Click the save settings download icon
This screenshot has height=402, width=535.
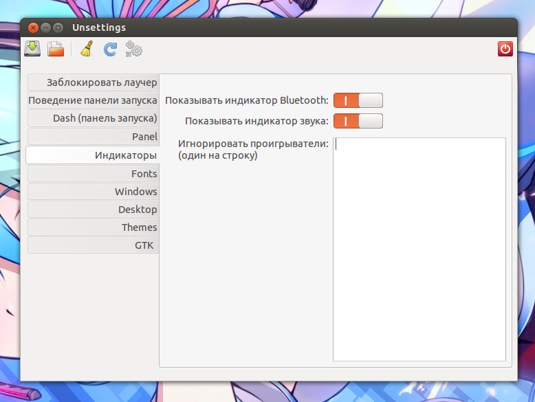click(32, 49)
